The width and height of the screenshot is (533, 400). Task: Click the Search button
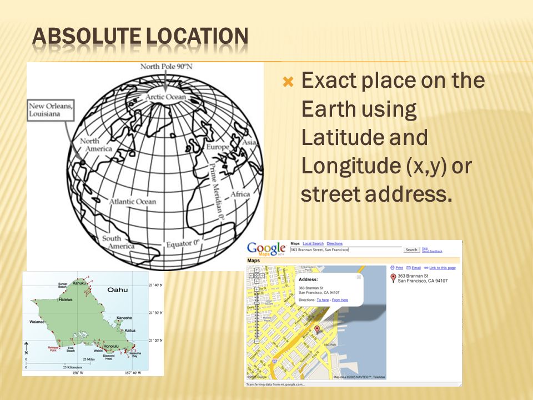411,249
